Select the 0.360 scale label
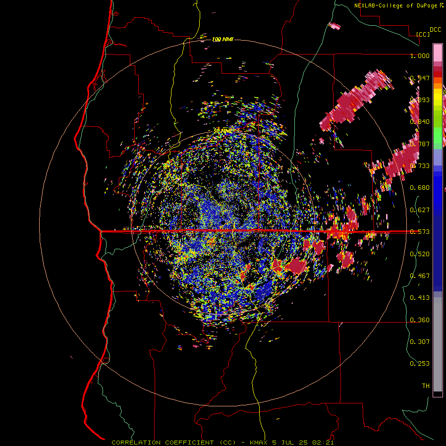The width and height of the screenshot is (446, 446). tap(420, 320)
